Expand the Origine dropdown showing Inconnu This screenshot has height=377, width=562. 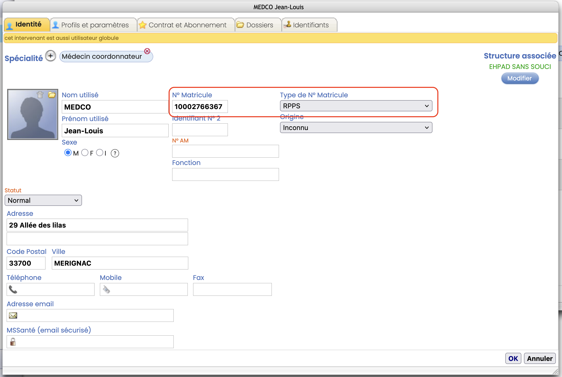pyautogui.click(x=356, y=128)
